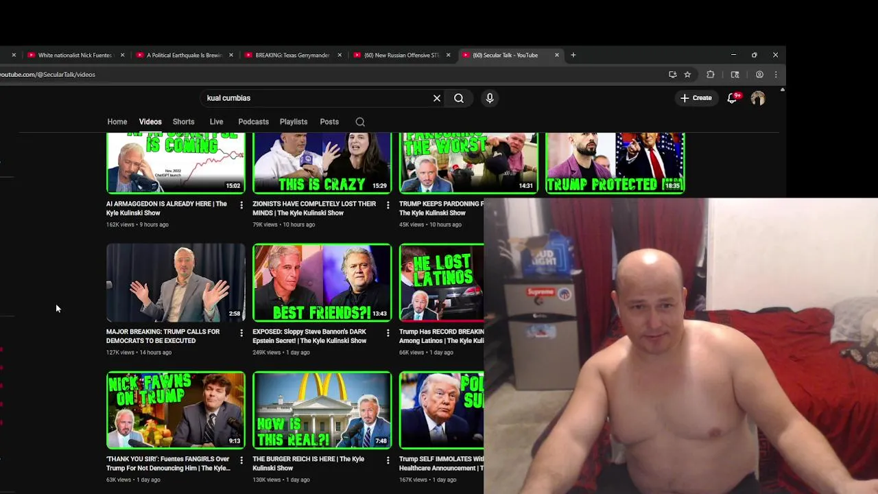Close the White nationalist Nick Fuentes tab
This screenshot has height=494, width=878.
tap(122, 55)
